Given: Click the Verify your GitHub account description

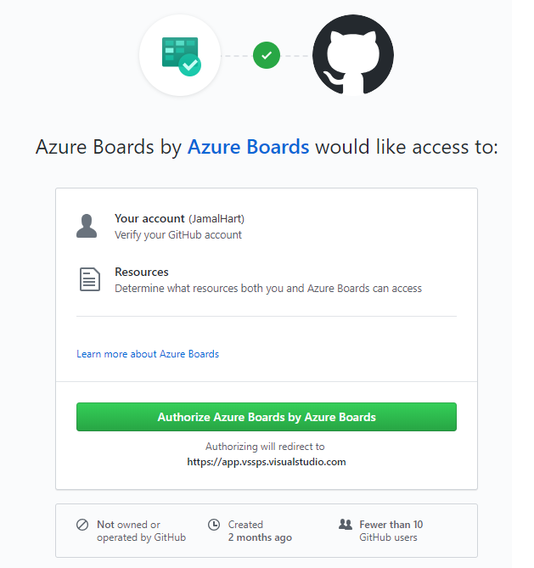Looking at the screenshot, I should (x=178, y=235).
